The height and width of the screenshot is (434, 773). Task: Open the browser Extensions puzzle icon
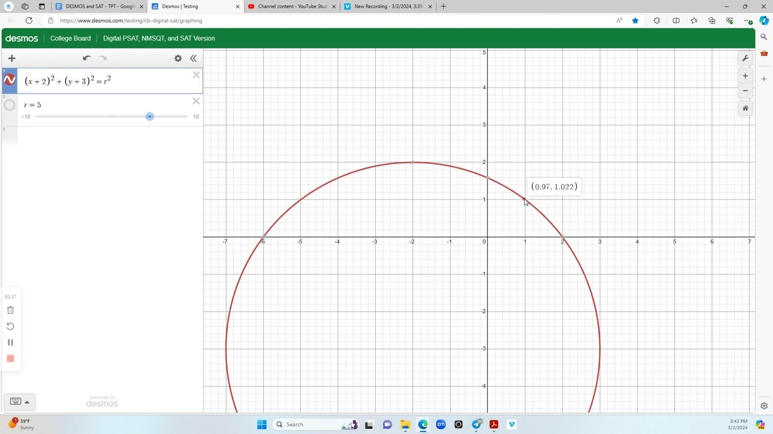point(657,20)
